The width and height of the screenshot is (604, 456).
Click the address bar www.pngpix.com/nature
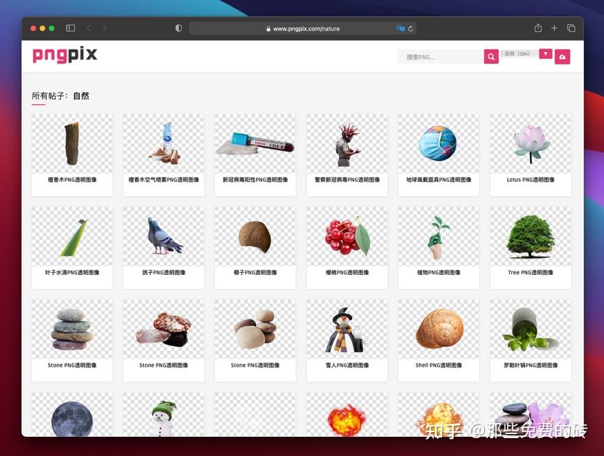click(x=303, y=29)
